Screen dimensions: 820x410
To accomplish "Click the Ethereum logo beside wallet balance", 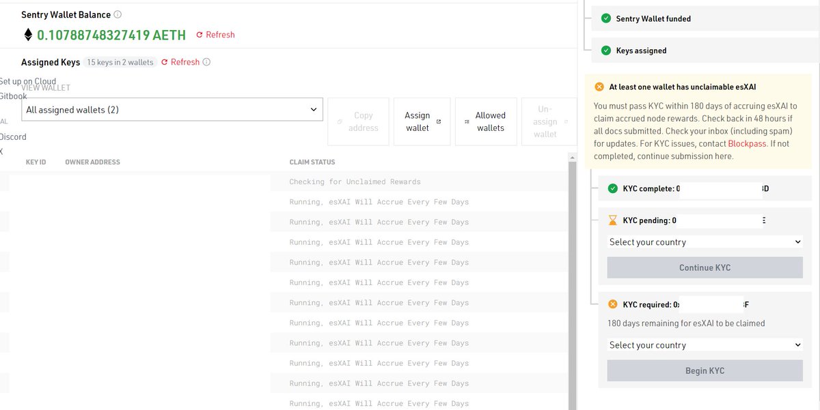I will (28, 35).
